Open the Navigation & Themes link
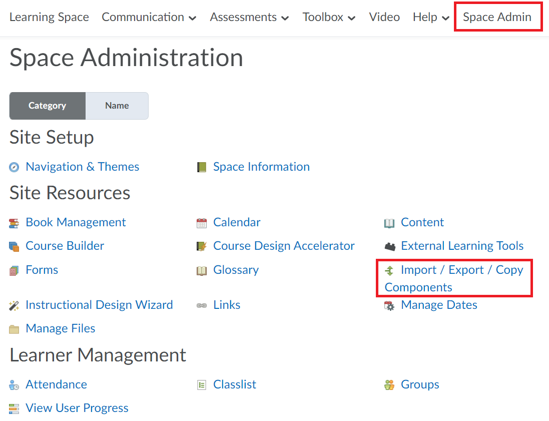This screenshot has height=421, width=549. (x=82, y=167)
